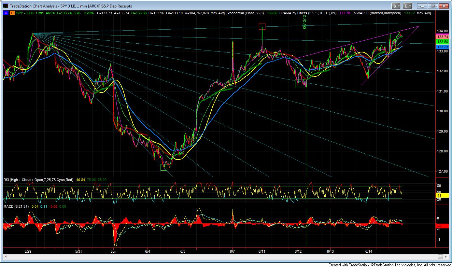Click the '6/5' date on the time axis
452x267 pixels.
(183, 251)
